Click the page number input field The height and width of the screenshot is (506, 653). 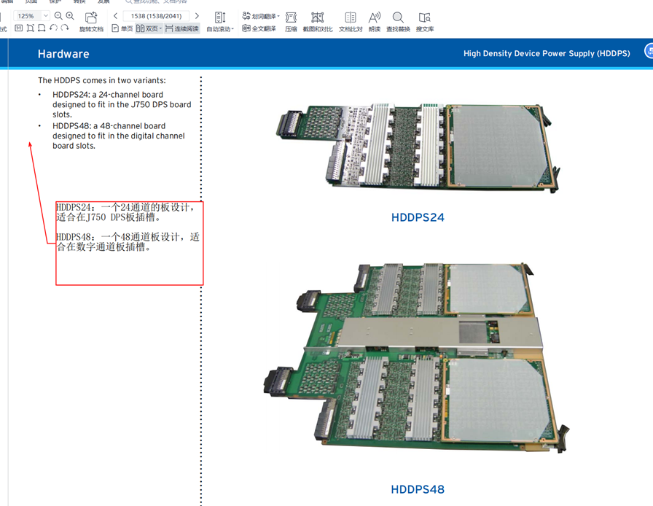[155, 15]
